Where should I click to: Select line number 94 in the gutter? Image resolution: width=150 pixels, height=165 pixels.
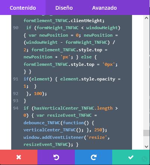16,108
